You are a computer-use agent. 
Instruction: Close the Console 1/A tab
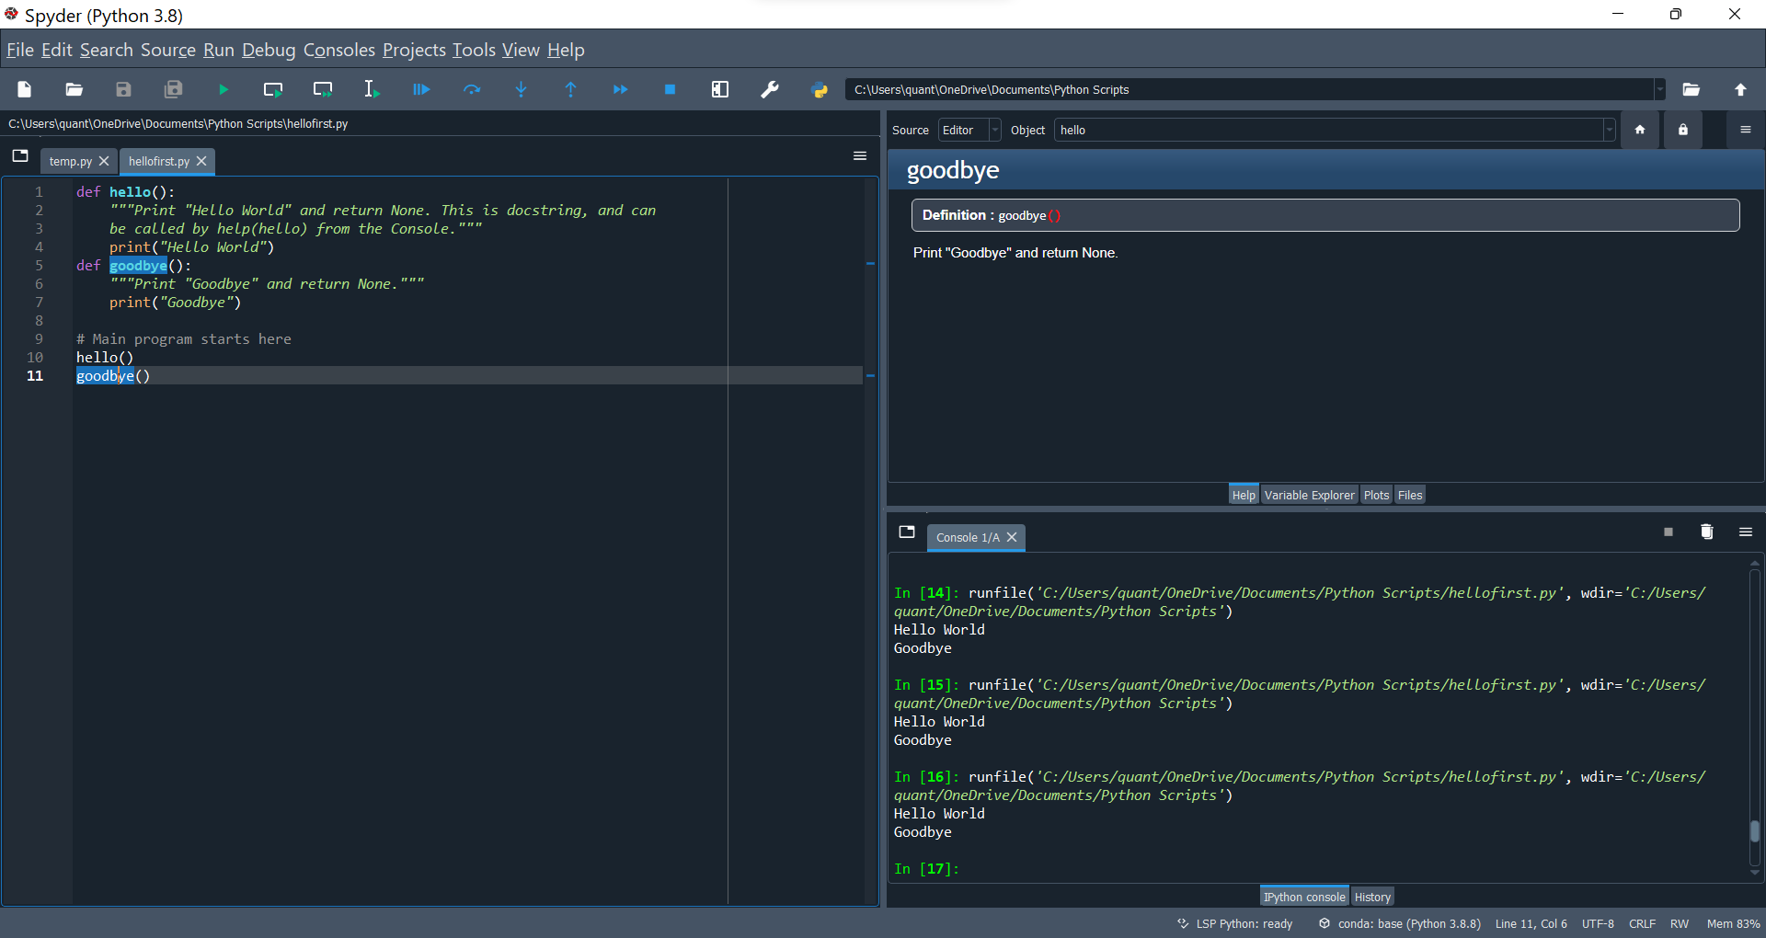(1012, 537)
